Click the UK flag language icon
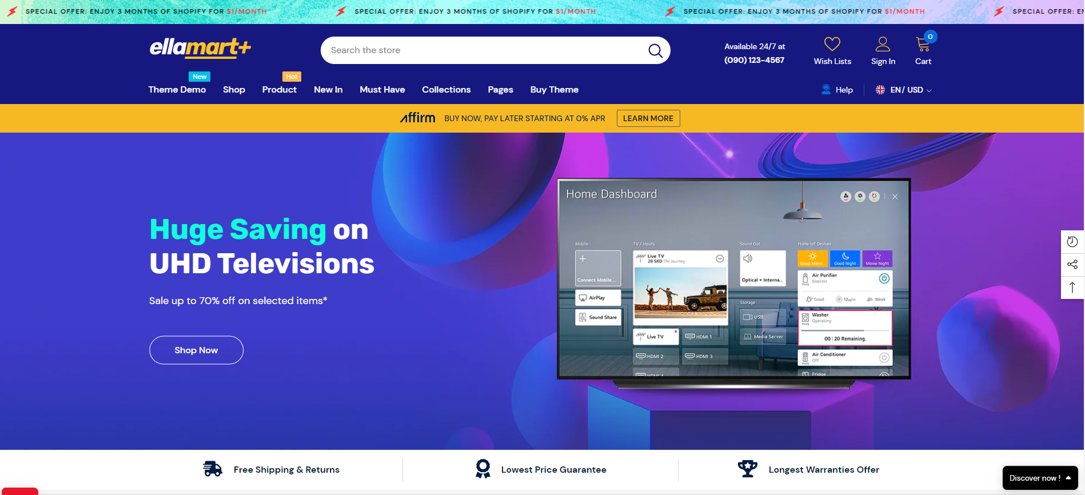1085x495 pixels. [880, 90]
